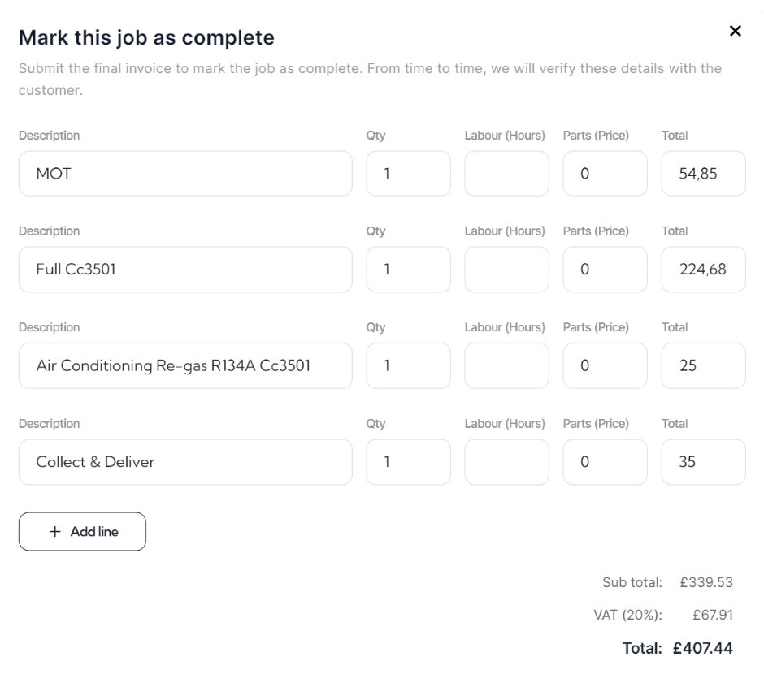Image resolution: width=764 pixels, height=674 pixels.
Task: Select the Parts price field for MOT
Action: [x=606, y=174]
